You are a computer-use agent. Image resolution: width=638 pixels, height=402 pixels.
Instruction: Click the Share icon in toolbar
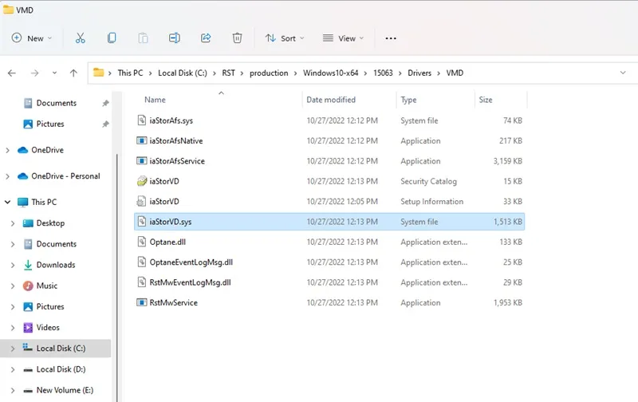point(206,38)
